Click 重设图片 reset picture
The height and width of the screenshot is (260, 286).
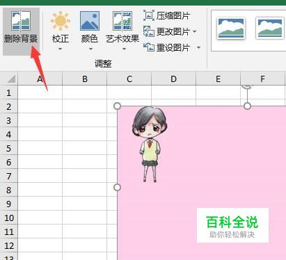click(x=166, y=47)
